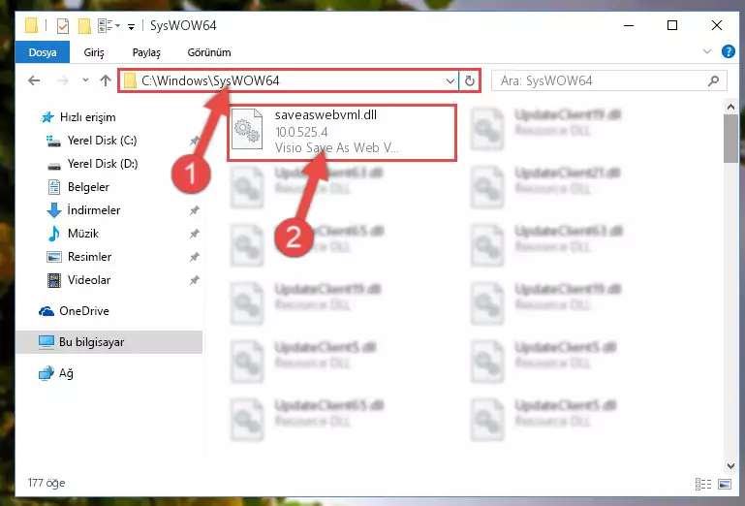This screenshot has height=506, width=745.
Task: Click the address bar path C:\Windows\SysWOW64
Action: [210, 80]
